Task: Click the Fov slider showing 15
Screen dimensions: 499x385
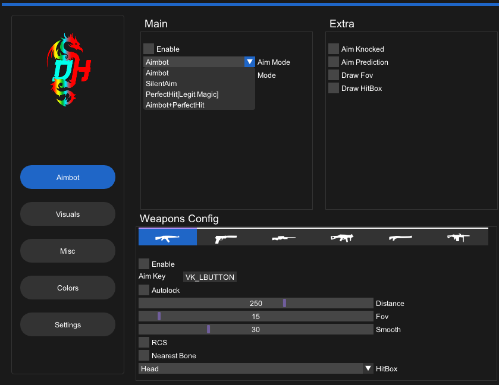Action: click(x=256, y=316)
